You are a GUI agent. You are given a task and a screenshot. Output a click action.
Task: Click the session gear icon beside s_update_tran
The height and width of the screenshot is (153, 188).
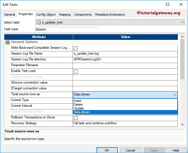[39, 22]
